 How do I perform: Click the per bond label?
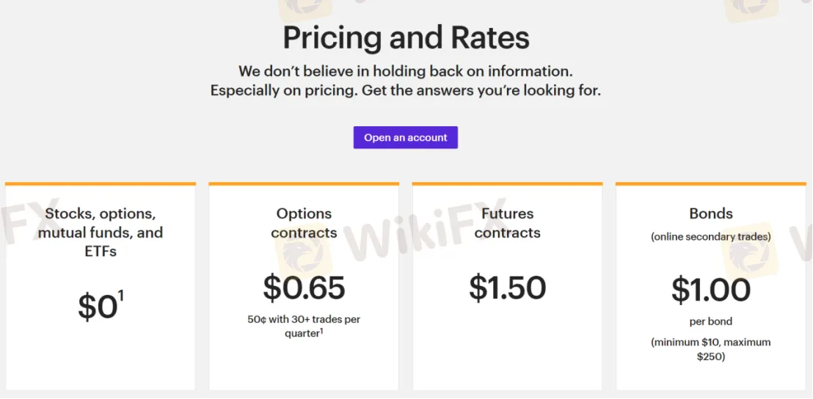click(x=710, y=321)
